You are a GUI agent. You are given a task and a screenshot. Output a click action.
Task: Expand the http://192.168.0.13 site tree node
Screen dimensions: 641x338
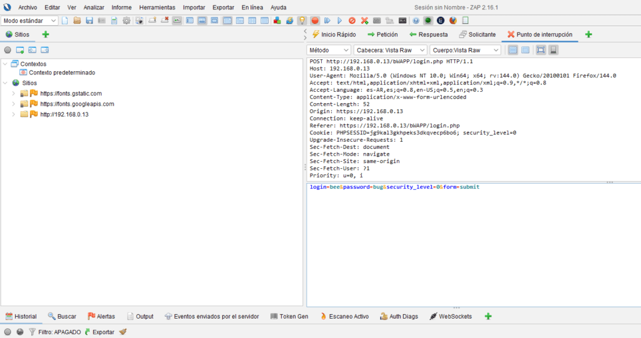14,115
